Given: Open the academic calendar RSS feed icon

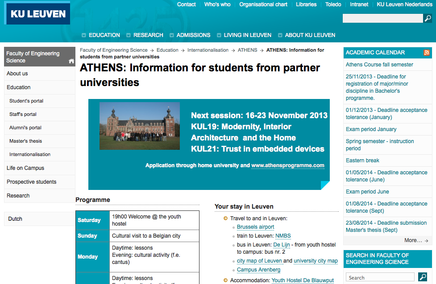Looking at the screenshot, I should [x=427, y=53].
